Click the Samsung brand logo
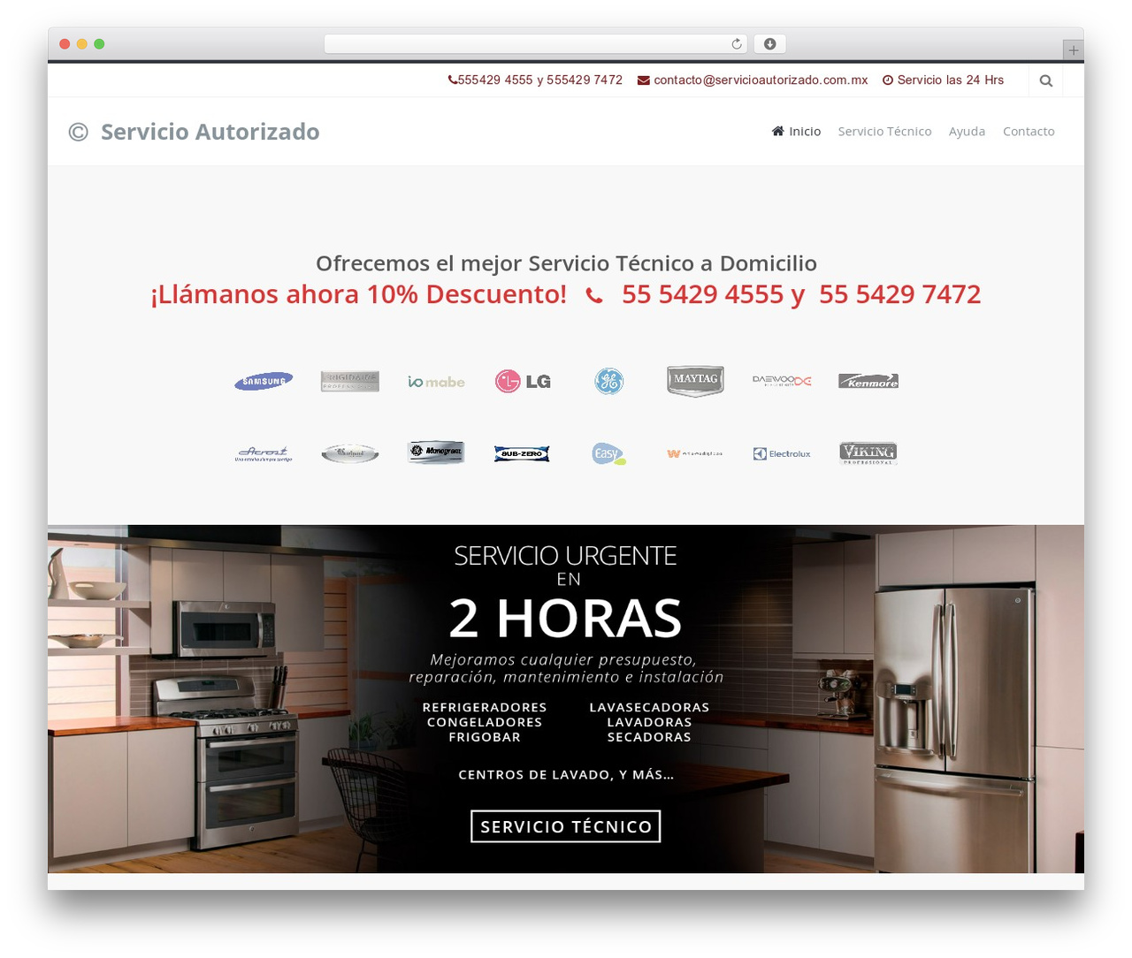The width and height of the screenshot is (1132, 958). coord(264,382)
